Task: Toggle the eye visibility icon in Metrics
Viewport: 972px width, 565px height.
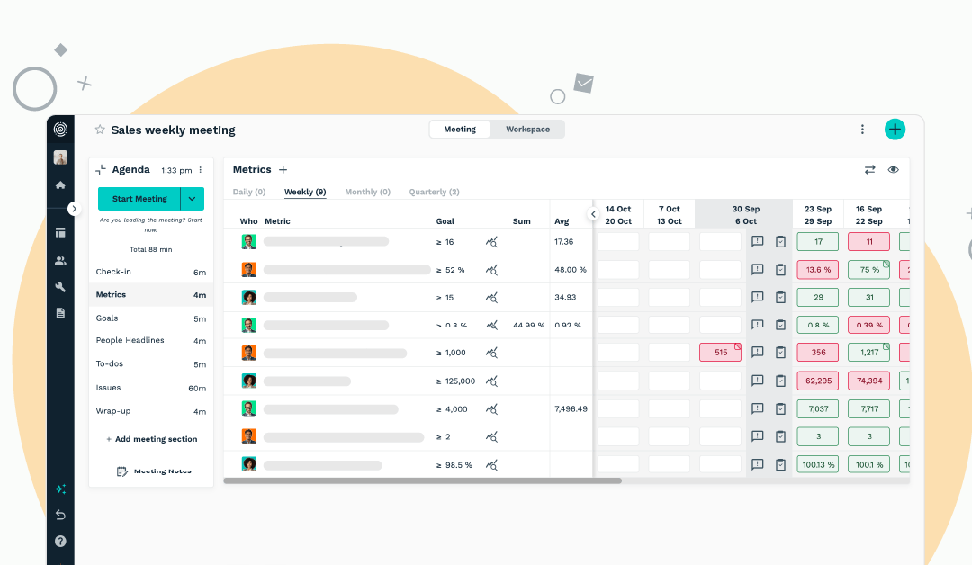Action: click(x=894, y=169)
